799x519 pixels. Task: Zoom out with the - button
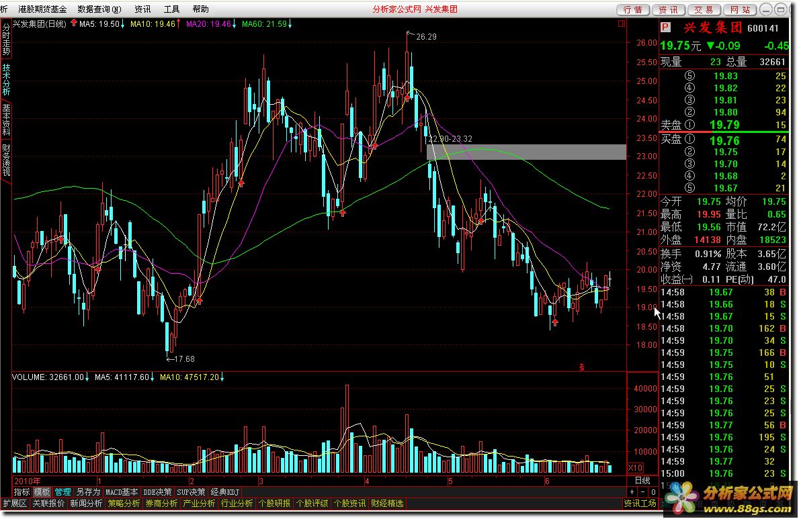click(643, 492)
